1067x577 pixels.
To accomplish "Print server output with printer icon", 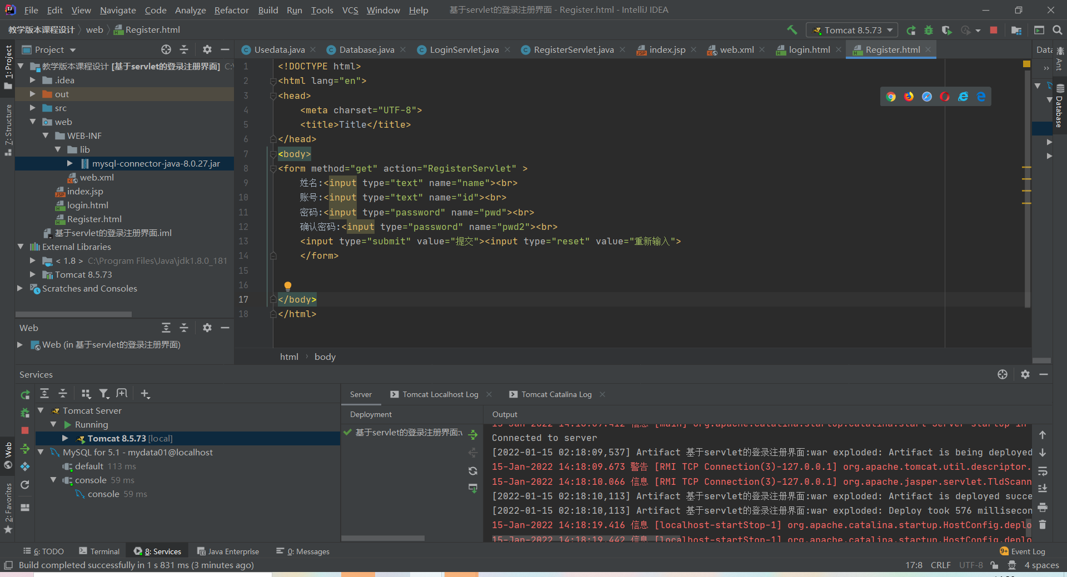I will tap(1043, 507).
